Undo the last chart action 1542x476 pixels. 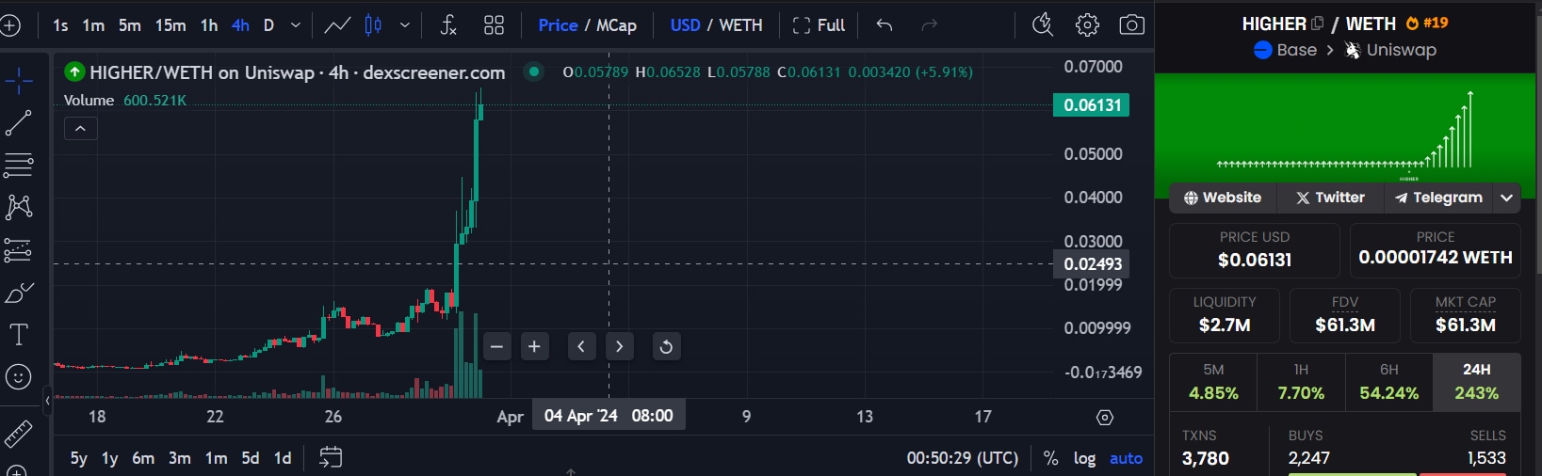tap(884, 25)
